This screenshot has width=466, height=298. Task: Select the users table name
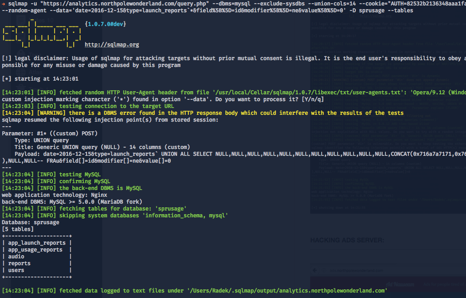[16, 270]
